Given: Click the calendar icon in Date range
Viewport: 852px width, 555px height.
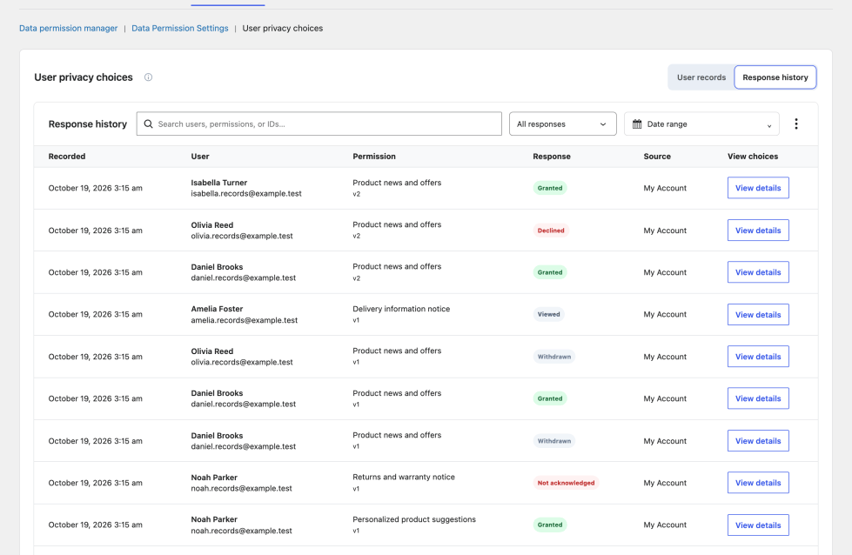Looking at the screenshot, I should (x=637, y=124).
